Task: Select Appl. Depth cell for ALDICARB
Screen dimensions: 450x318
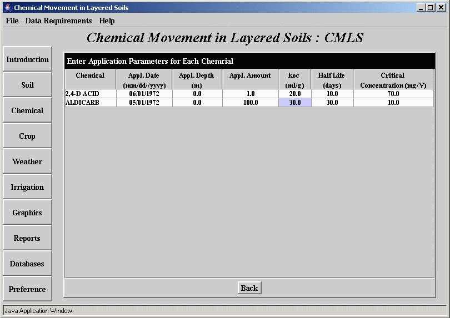Action: [x=197, y=103]
